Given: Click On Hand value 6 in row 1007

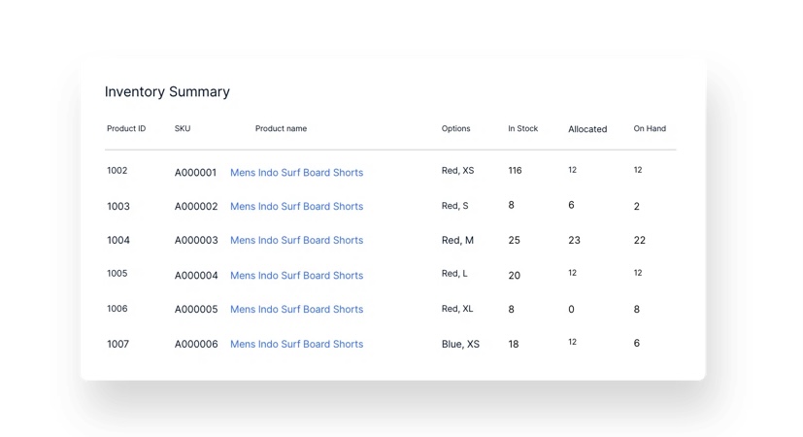Looking at the screenshot, I should (x=637, y=343).
